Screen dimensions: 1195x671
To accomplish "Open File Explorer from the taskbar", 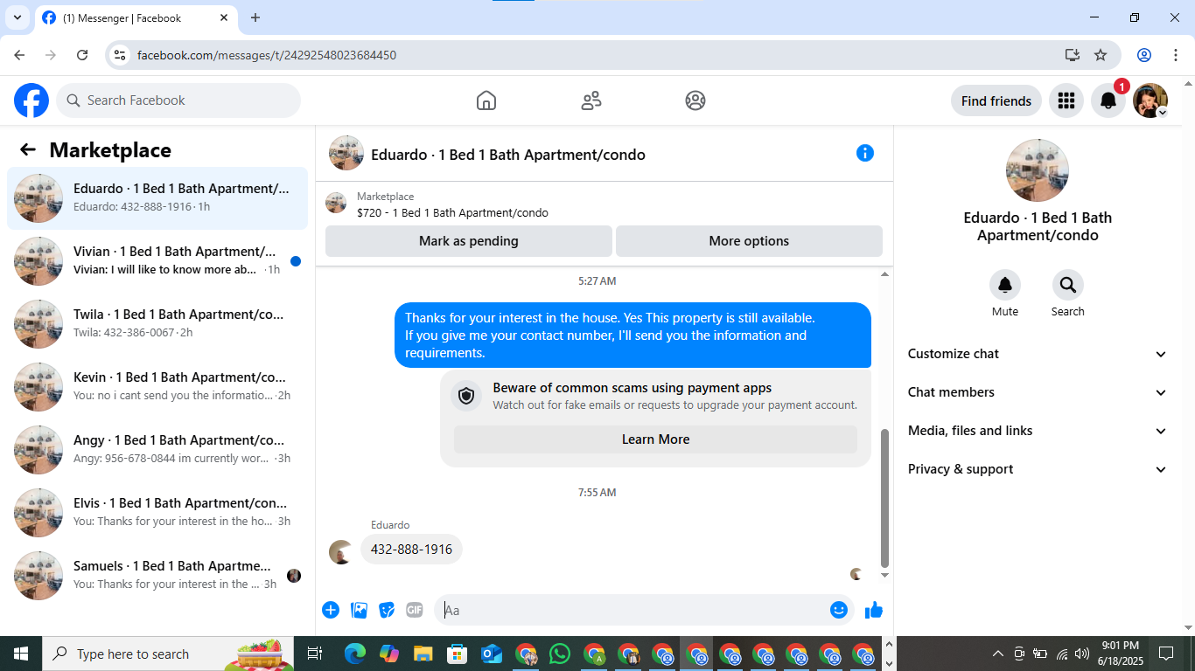I will point(423,654).
